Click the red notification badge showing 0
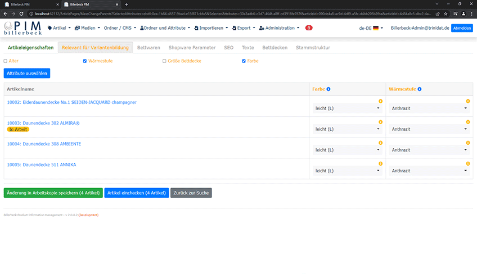Viewport: 477px width, 274px height. [x=308, y=28]
